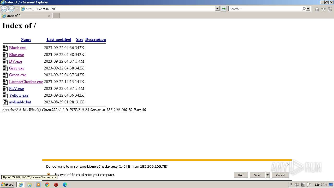Open the Gray.exe link
This screenshot has height=188, width=334.
coord(17,68)
